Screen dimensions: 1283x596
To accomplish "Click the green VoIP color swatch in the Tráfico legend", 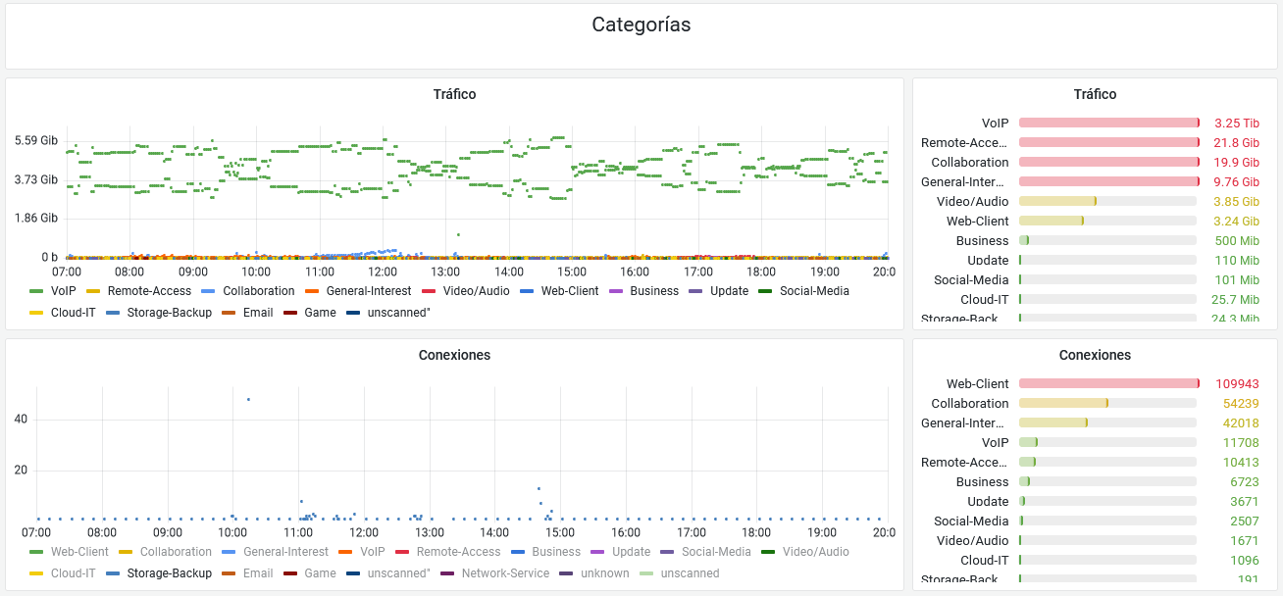I will click(x=37, y=291).
